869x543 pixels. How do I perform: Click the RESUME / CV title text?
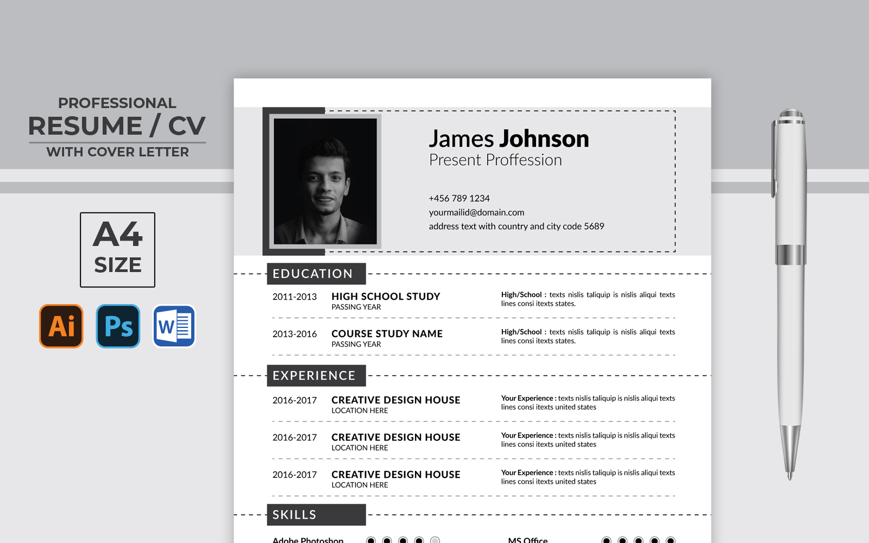(117, 127)
